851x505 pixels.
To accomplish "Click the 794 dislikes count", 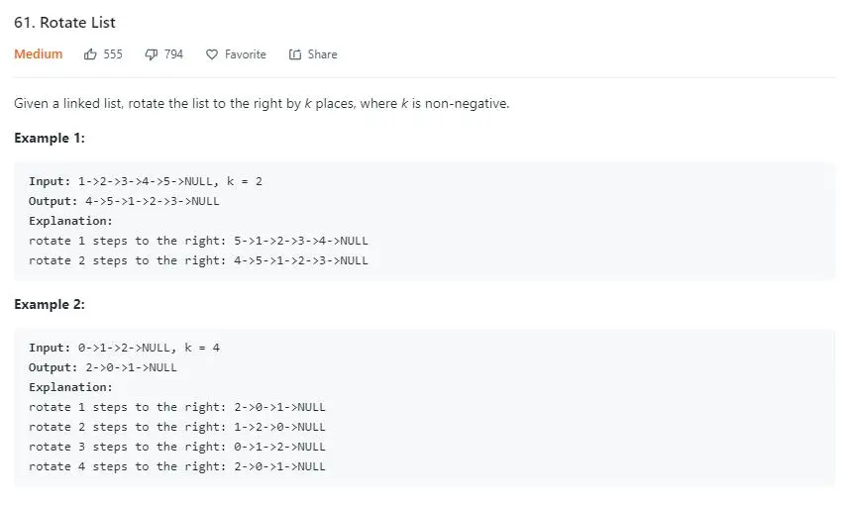I will click(173, 54).
